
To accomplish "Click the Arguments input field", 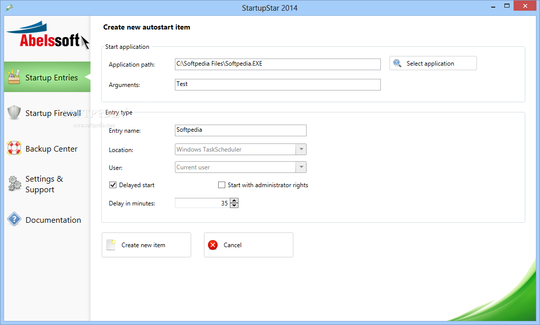I will [278, 84].
